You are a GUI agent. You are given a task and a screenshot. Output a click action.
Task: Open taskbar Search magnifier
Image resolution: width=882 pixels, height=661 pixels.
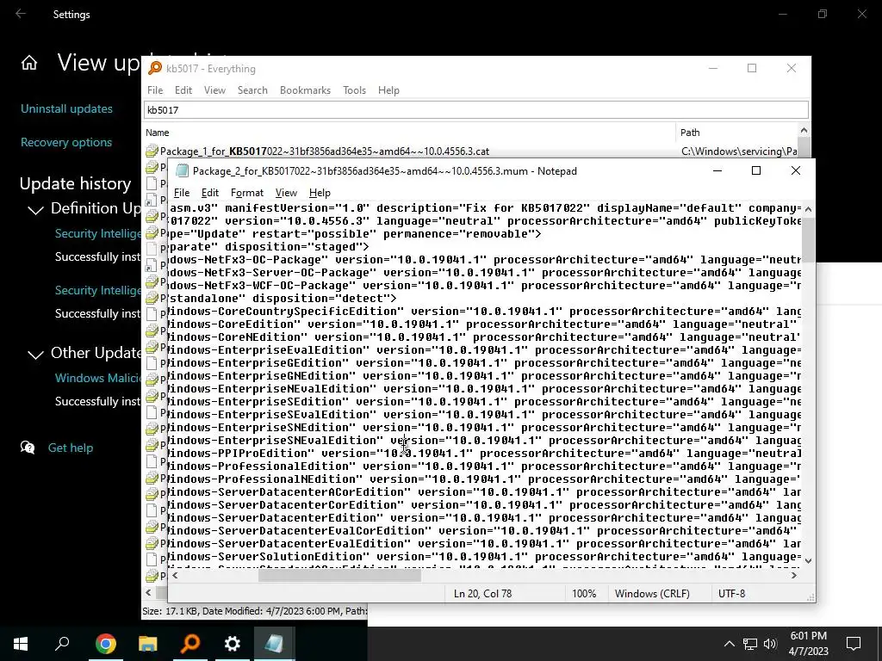(x=62, y=644)
